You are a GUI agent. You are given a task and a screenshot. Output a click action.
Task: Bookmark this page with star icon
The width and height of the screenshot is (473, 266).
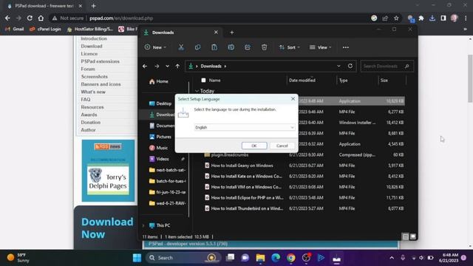(x=396, y=18)
